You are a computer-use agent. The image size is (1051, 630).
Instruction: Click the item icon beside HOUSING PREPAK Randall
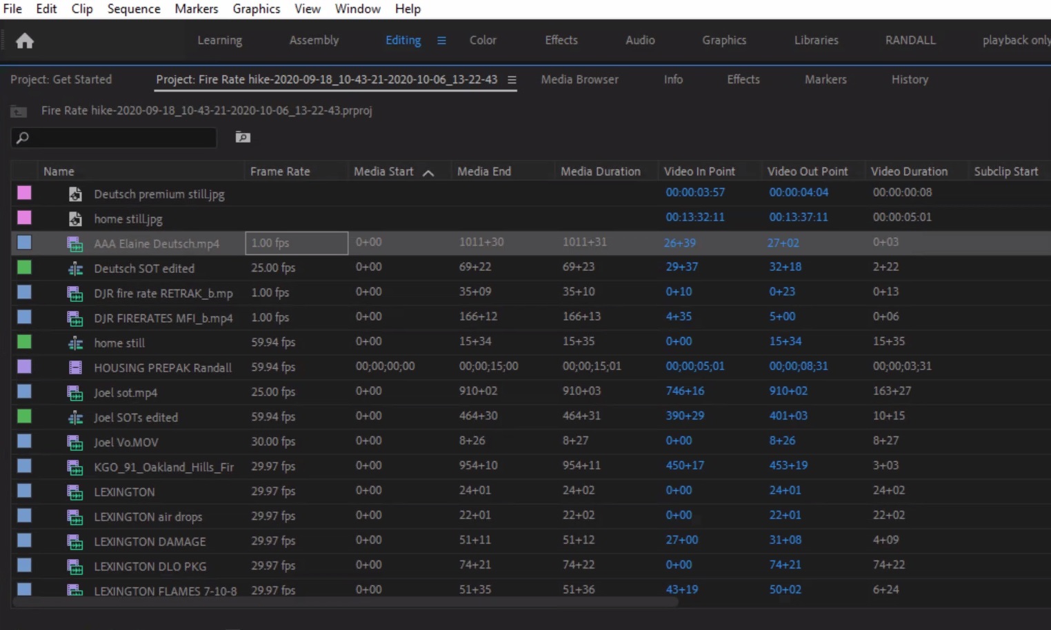point(75,367)
